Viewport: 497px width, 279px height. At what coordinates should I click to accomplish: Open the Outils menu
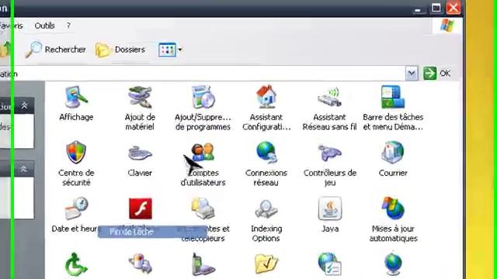point(45,26)
